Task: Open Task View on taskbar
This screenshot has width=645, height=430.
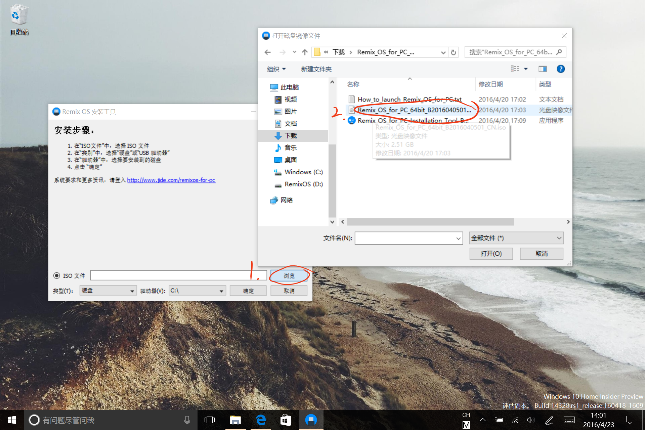Action: click(210, 420)
